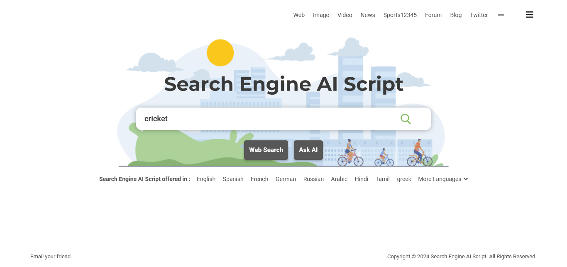Navigate to the Blog section
Screen dimensions: 567x267
click(456, 15)
